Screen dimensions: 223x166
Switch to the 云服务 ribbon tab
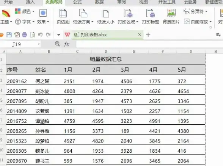[190, 2]
